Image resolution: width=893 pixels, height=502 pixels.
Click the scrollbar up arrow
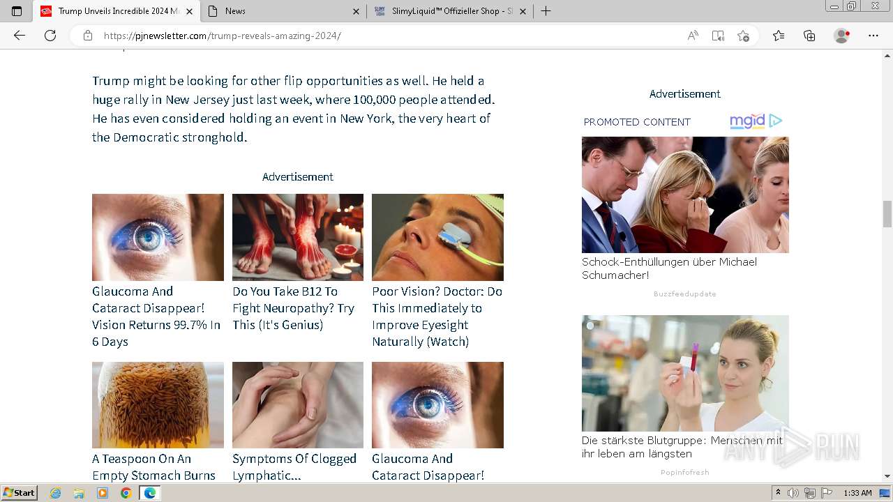[x=887, y=54]
